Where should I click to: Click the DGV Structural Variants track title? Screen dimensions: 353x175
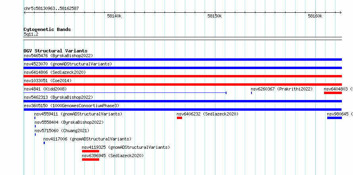point(56,51)
